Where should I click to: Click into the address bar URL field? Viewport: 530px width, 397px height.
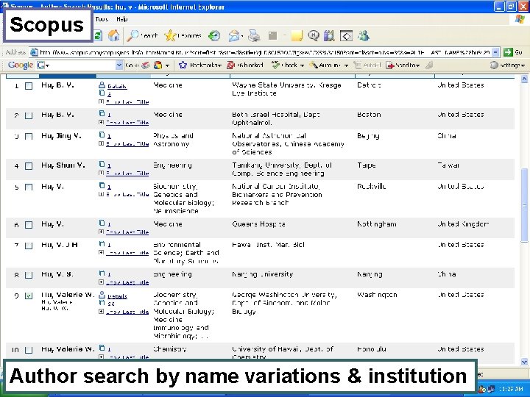click(265, 52)
